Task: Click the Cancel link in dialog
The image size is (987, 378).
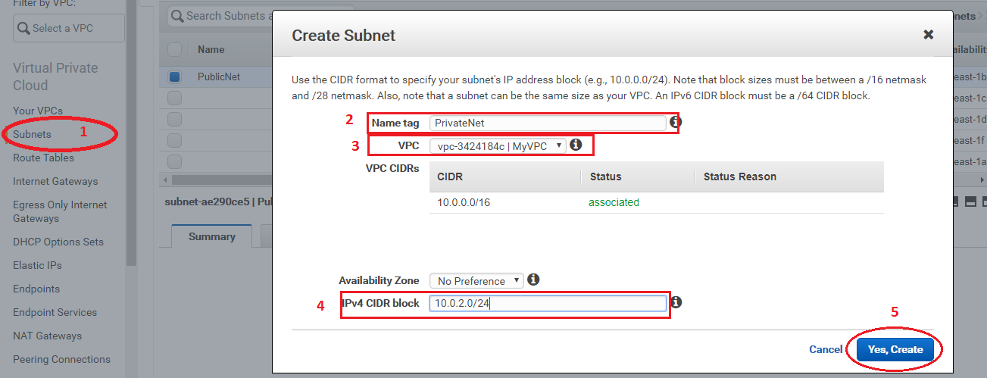Action: pos(826,349)
